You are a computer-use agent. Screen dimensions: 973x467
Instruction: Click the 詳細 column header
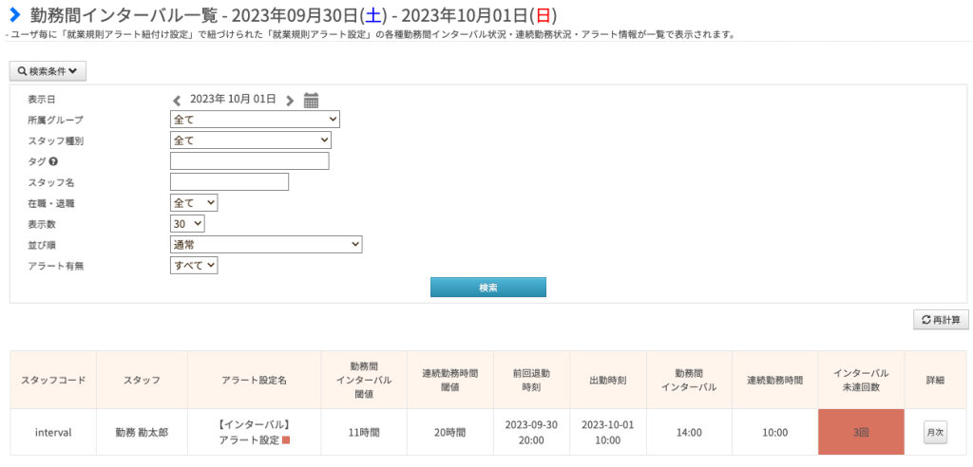tap(935, 381)
